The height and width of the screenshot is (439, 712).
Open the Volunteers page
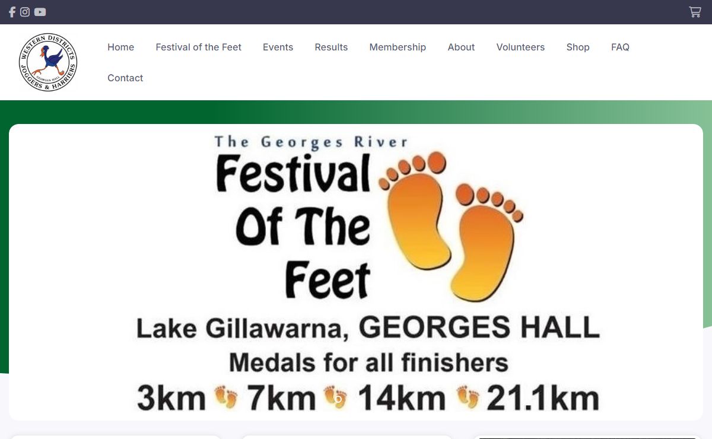(520, 47)
